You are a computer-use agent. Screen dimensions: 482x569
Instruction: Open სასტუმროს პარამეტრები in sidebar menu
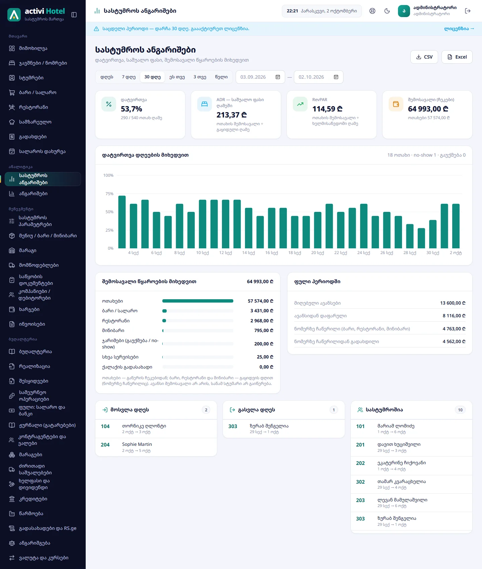[x=43, y=221]
